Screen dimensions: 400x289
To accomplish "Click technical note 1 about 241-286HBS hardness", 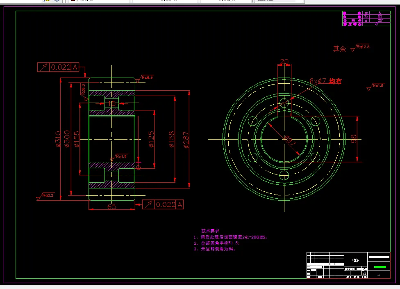I will tap(230, 237).
